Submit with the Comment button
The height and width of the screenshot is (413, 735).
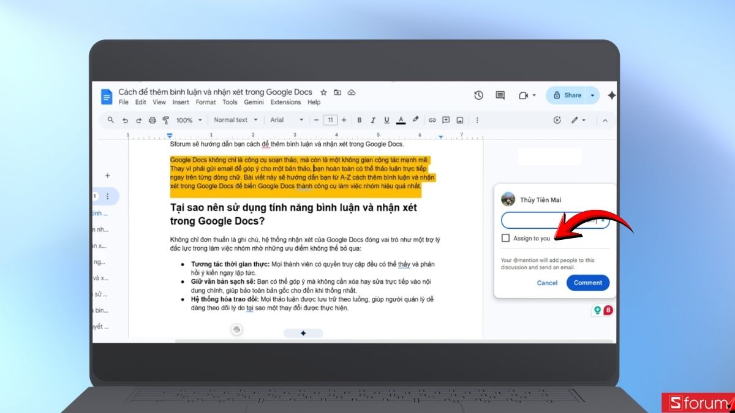click(588, 283)
